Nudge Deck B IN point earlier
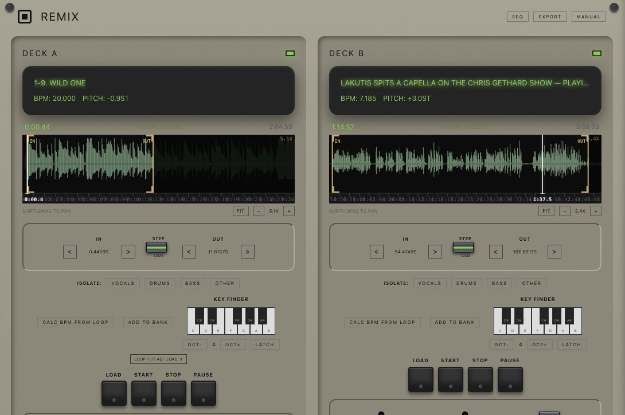625x415 pixels. point(377,252)
